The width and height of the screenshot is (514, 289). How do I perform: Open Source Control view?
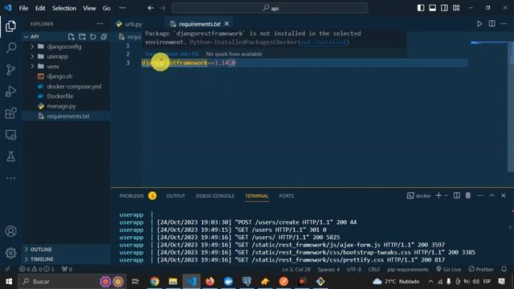10,70
